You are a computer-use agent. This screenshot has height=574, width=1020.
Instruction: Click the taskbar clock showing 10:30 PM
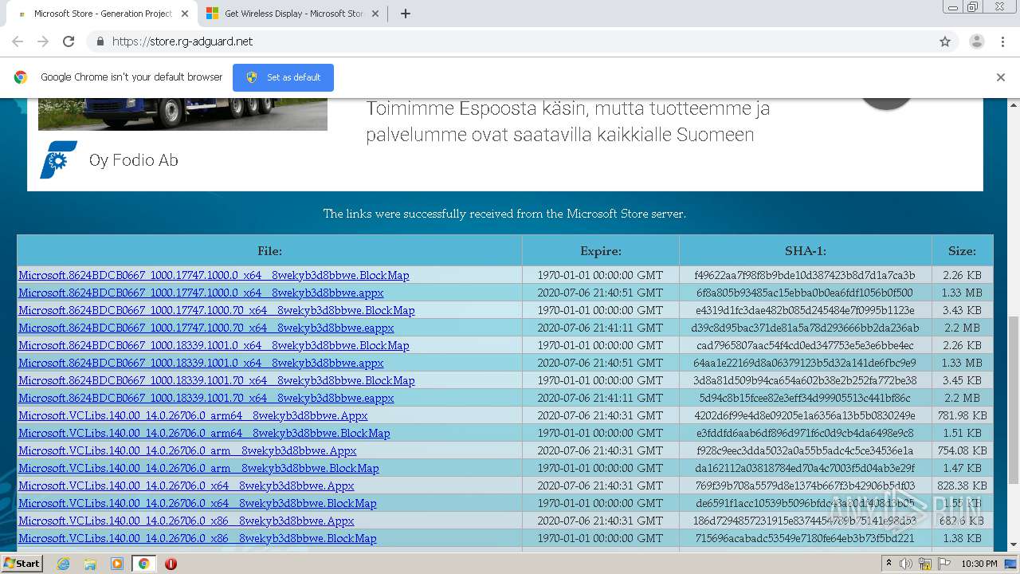point(979,564)
